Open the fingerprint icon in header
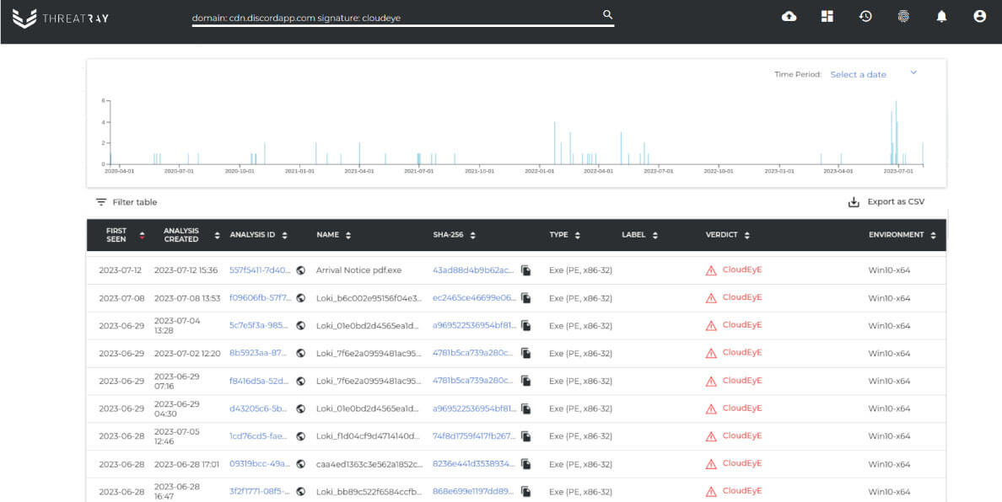The height and width of the screenshot is (502, 1002). click(x=903, y=17)
